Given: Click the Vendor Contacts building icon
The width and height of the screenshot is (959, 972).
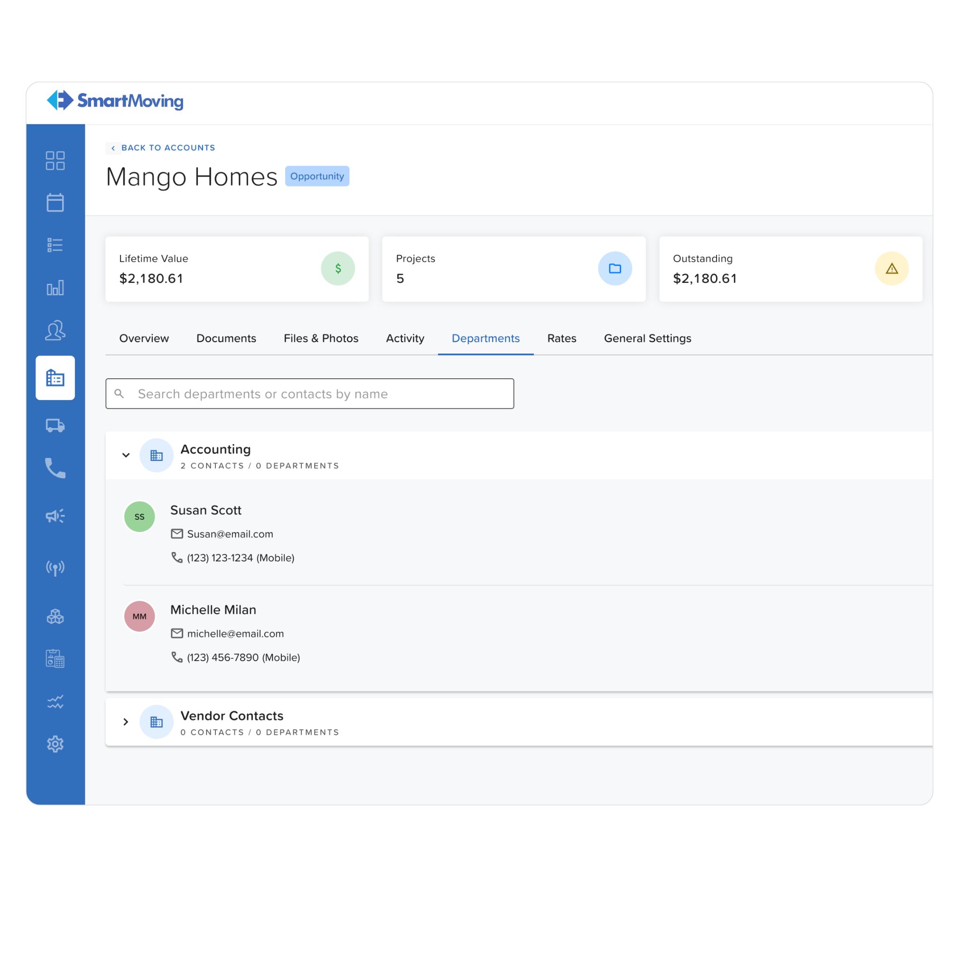Looking at the screenshot, I should pyautogui.click(x=157, y=722).
